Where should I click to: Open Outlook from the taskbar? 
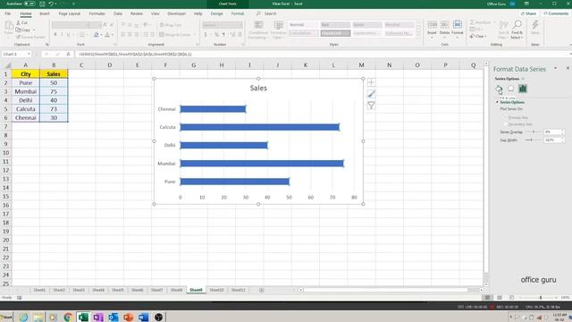114,317
